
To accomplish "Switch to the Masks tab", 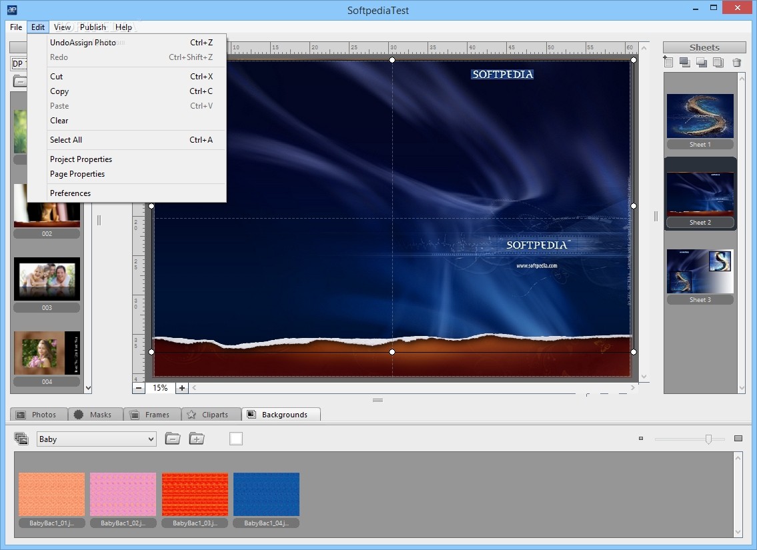I will (x=95, y=415).
